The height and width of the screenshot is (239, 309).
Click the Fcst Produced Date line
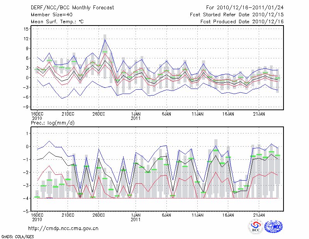click(x=242, y=22)
